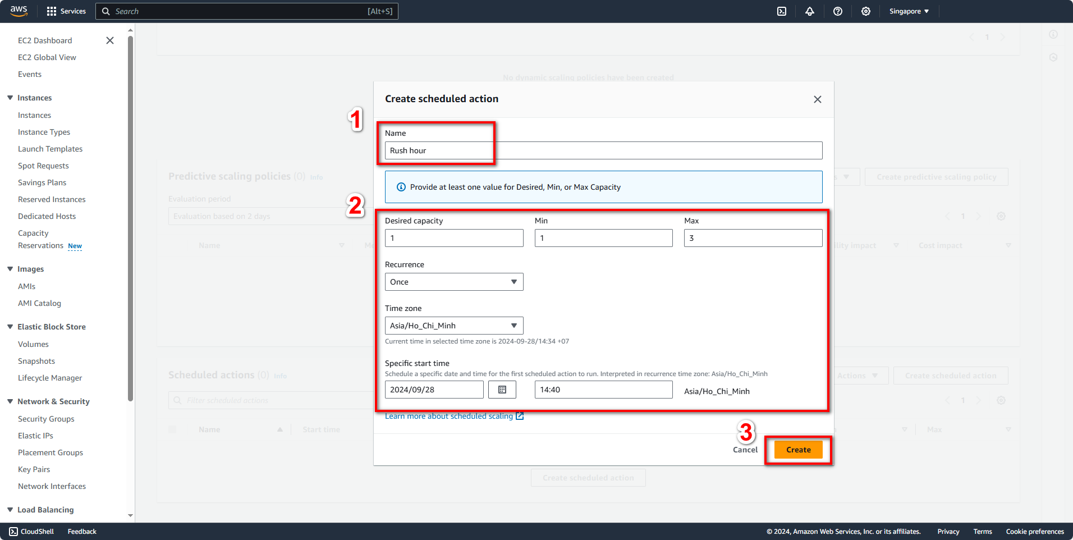
Task: Click the AWS logo to go home
Action: pyautogui.click(x=19, y=11)
